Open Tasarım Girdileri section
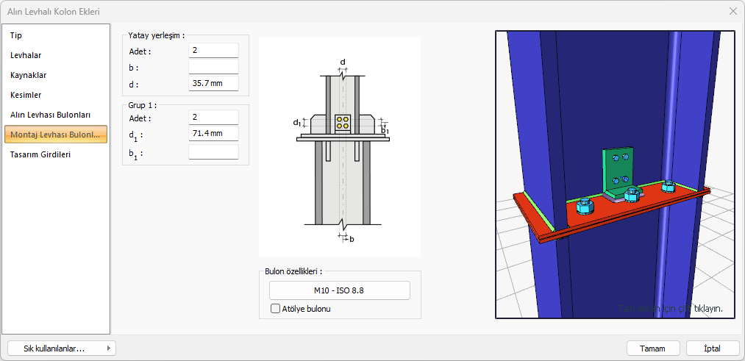745x361 pixels. [x=40, y=154]
